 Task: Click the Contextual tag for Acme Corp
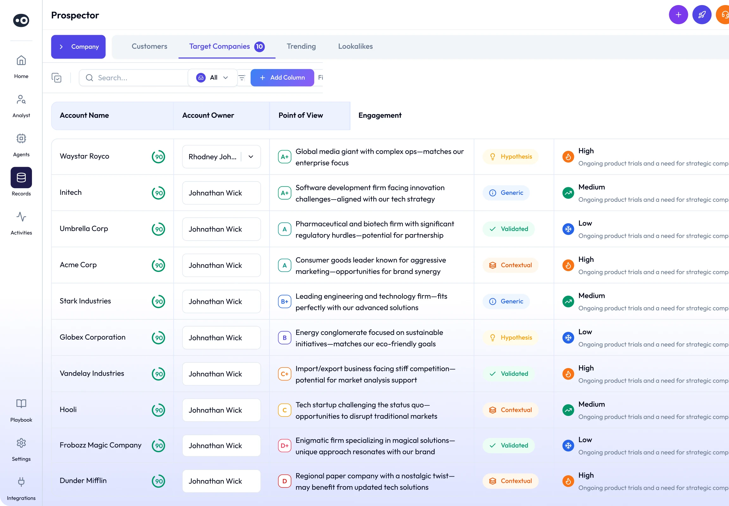[x=510, y=265]
